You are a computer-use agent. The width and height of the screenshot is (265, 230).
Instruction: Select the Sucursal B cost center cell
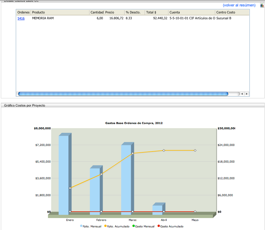(224, 18)
